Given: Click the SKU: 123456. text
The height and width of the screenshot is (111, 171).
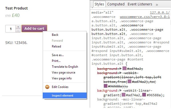Looking at the screenshot, I should click(x=16, y=43).
